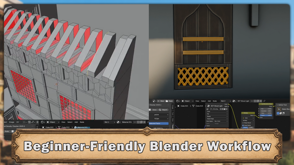The image size is (294, 165).
Task: Click fake user shield beside Material.001
Action: [x=138, y=122]
